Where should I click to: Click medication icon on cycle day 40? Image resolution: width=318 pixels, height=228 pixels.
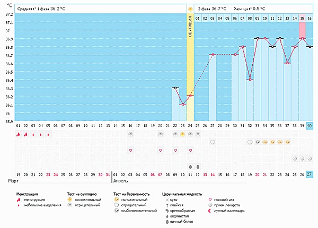(310, 159)
